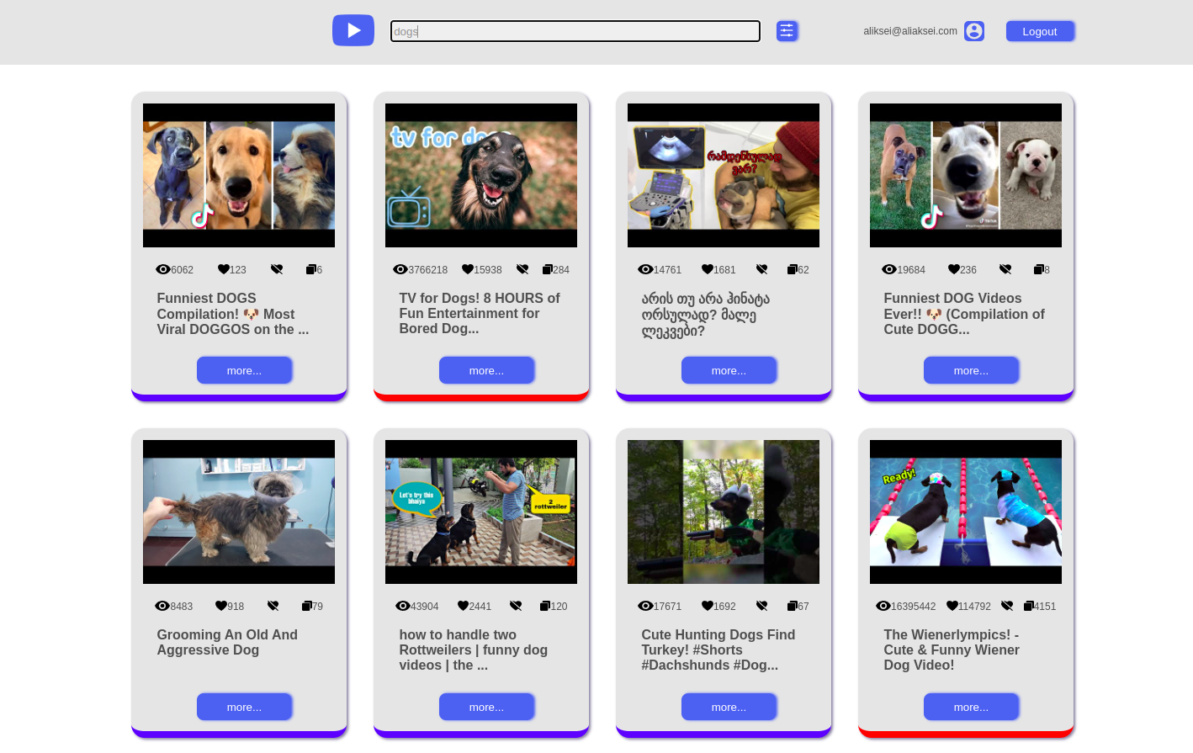Viewport: 1193px width, 753px height.
Task: Toggle dislike on the Grooming An Old Dog video
Action: click(x=273, y=606)
